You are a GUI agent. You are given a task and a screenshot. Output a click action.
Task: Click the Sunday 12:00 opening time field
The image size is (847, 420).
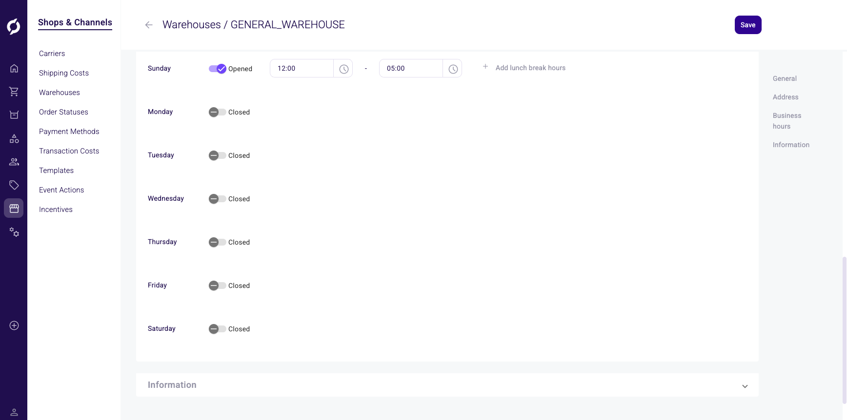[x=302, y=69]
